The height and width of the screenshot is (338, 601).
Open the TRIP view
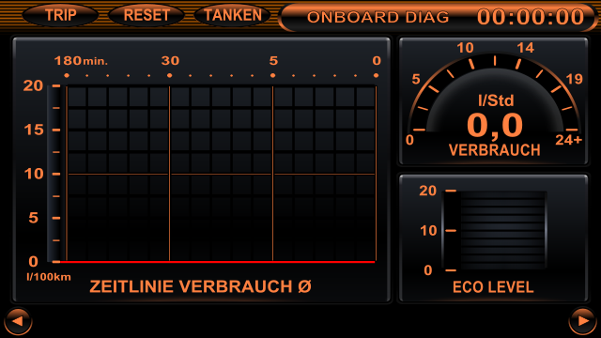click(x=60, y=15)
